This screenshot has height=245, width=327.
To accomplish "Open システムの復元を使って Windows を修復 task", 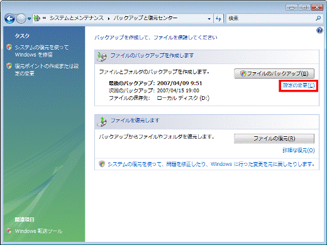I will [x=42, y=51].
